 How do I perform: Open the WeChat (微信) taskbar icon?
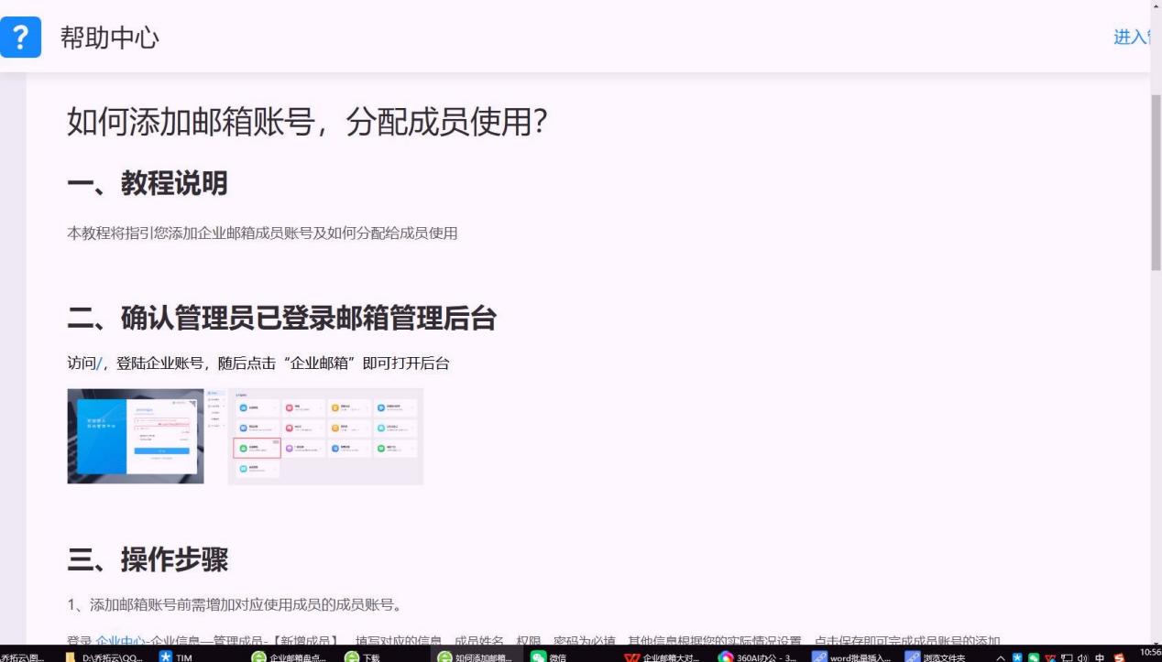tap(549, 657)
